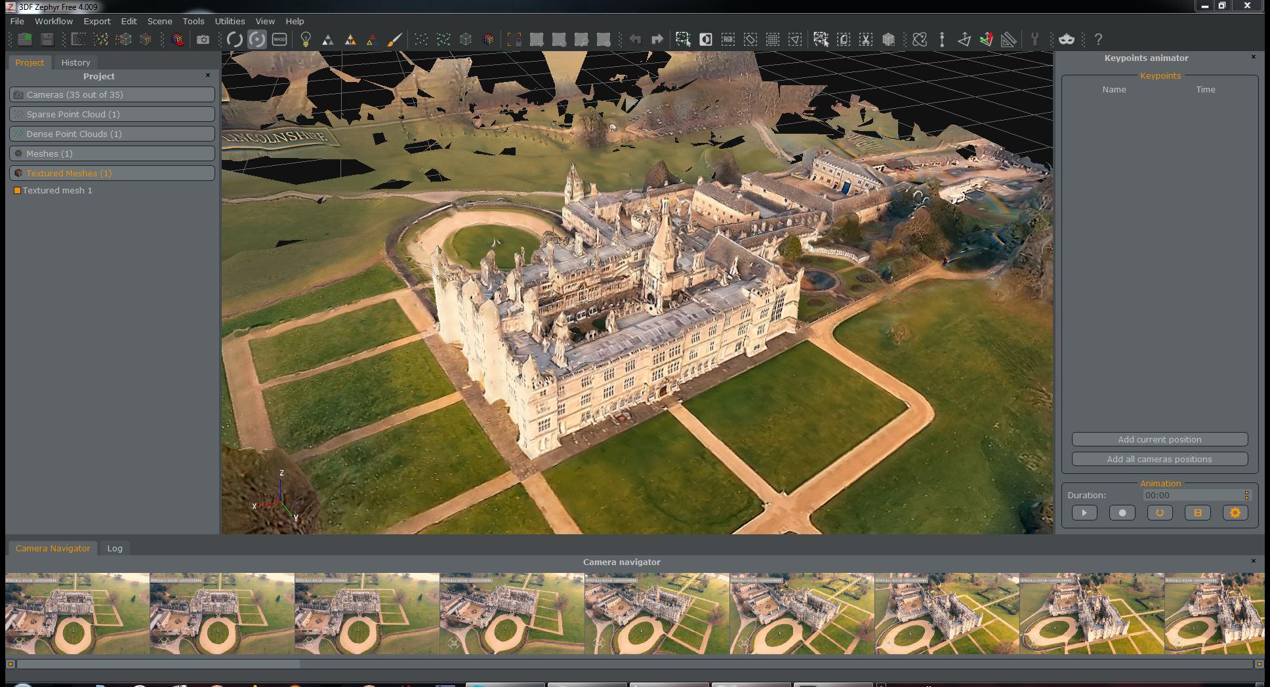The height and width of the screenshot is (687, 1270).
Task: Click the Name column header in Keypoints
Action: tap(1114, 90)
